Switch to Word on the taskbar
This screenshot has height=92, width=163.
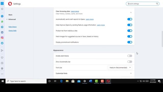91,81
